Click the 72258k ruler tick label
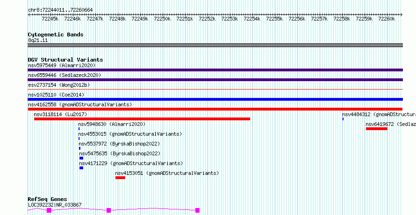 tap(342, 19)
